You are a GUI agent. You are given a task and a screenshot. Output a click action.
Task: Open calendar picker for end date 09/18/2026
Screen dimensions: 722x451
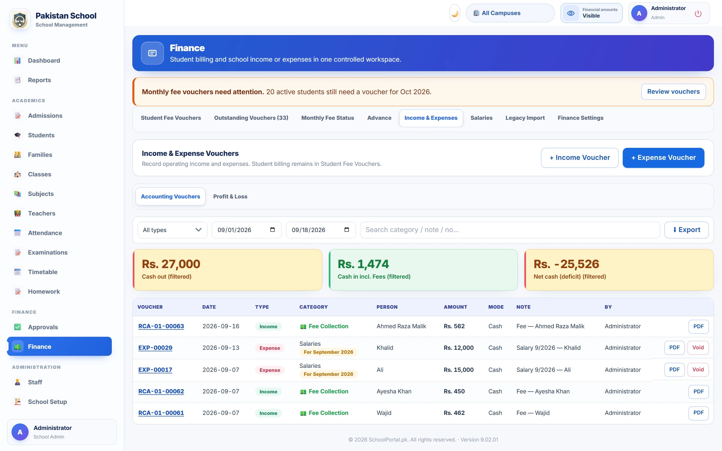pyautogui.click(x=347, y=230)
